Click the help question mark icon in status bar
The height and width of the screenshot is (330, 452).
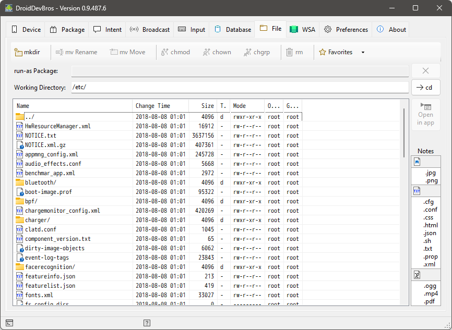(147, 323)
